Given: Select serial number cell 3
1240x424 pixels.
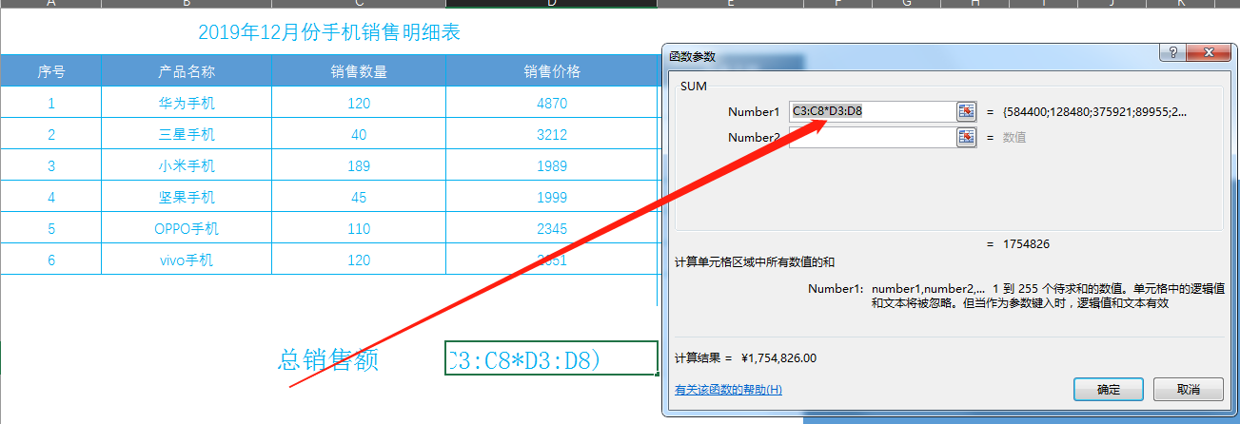Looking at the screenshot, I should click(x=51, y=165).
